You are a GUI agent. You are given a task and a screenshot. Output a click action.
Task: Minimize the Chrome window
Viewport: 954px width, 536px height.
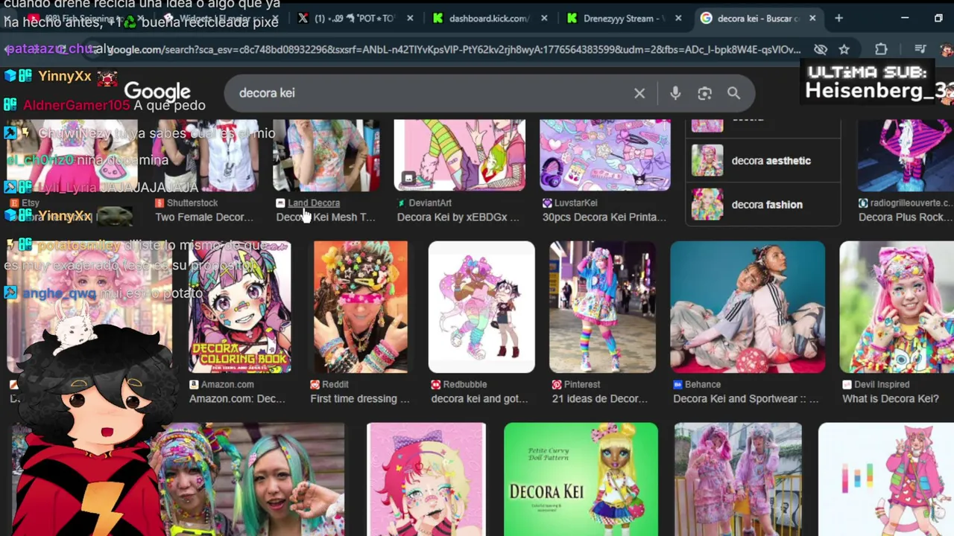(905, 18)
